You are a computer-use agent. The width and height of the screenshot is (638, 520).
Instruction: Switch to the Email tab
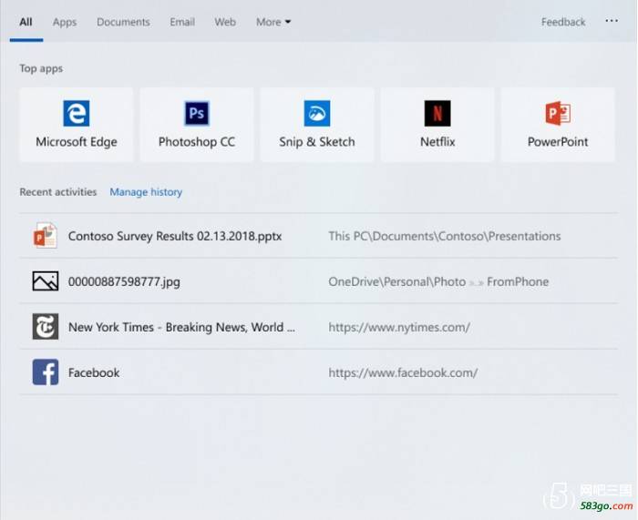click(x=182, y=22)
